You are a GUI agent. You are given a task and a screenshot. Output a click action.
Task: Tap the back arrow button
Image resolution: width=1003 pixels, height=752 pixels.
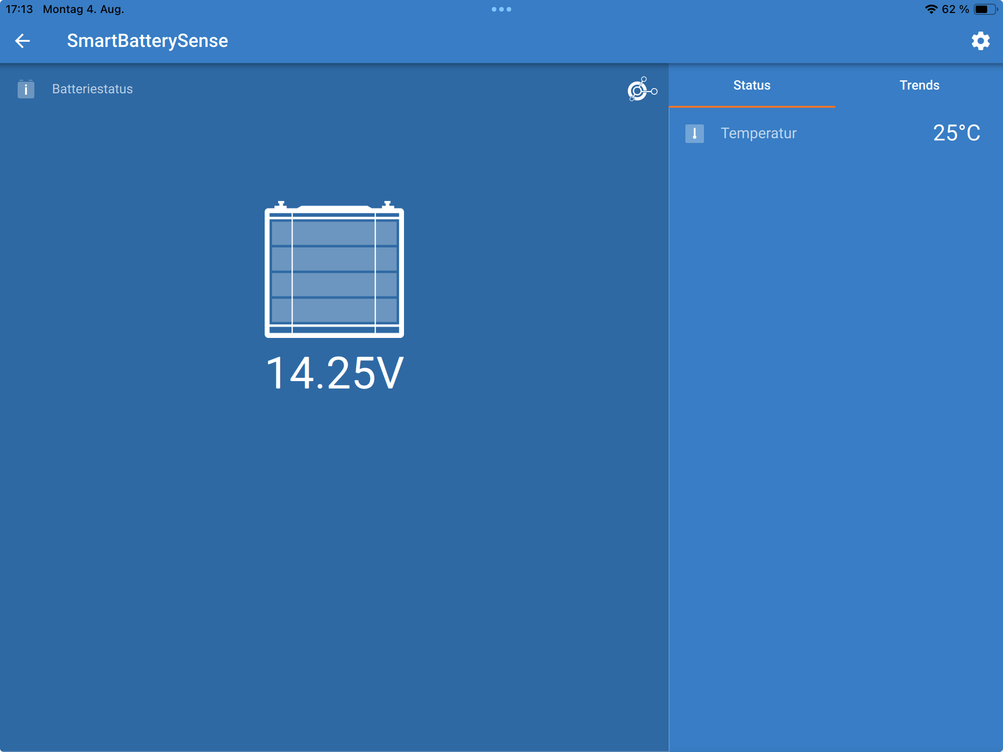22,41
